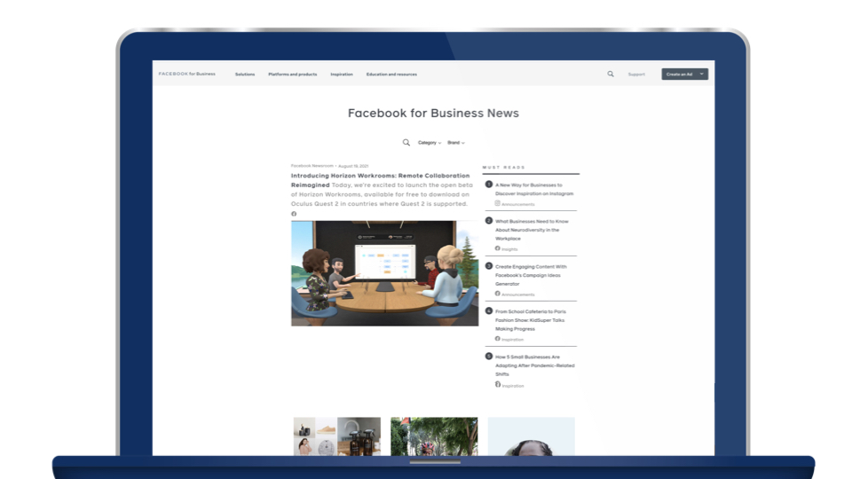
Task: Click Facebook icon beside Insights tag
Action: (x=497, y=248)
